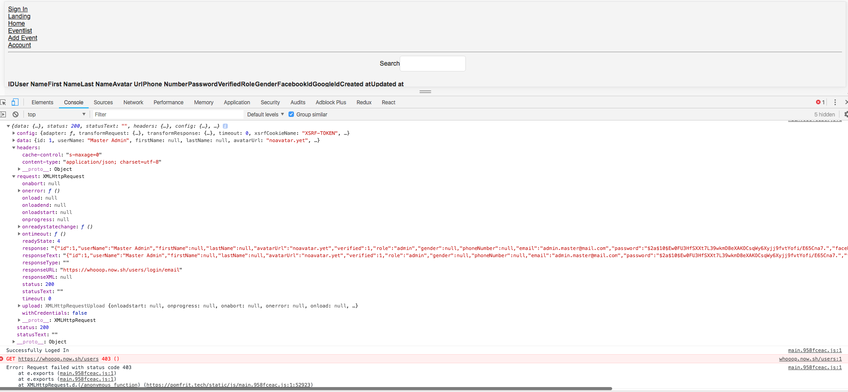Expand the onerror function
This screenshot has width=848, height=392.
[x=19, y=191]
